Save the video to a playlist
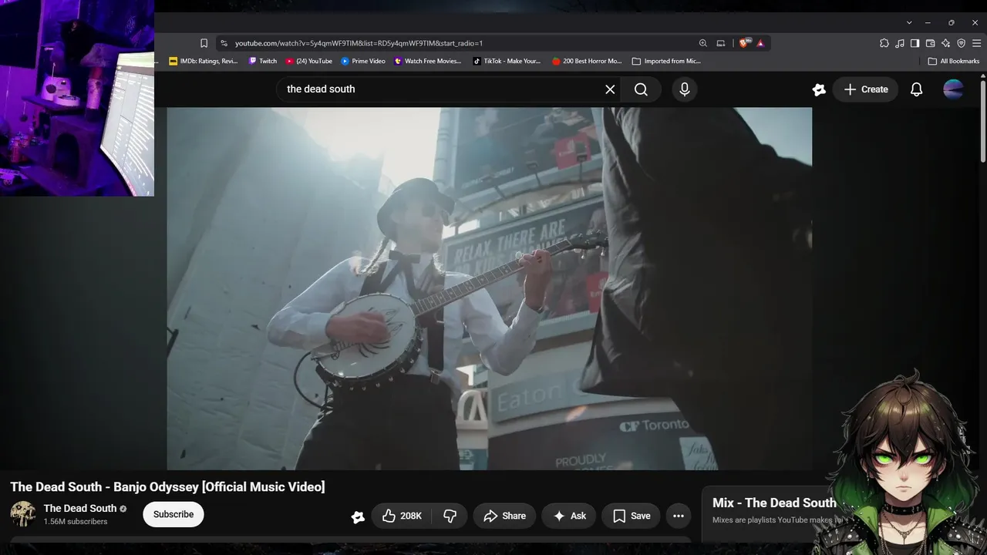987x555 pixels. click(632, 516)
